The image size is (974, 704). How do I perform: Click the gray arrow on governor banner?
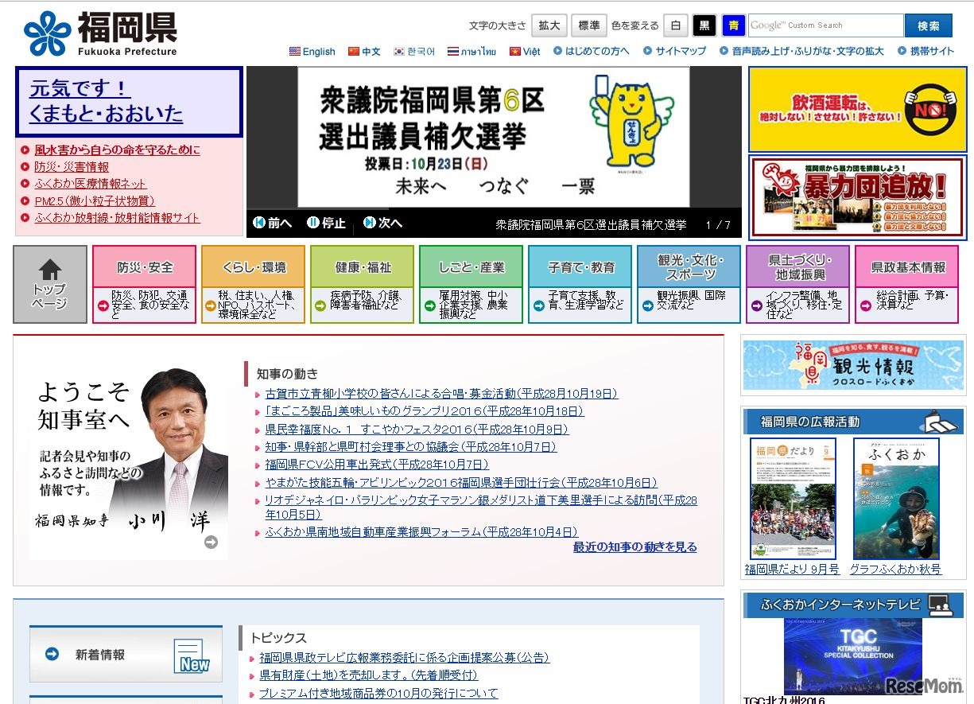coord(211,542)
